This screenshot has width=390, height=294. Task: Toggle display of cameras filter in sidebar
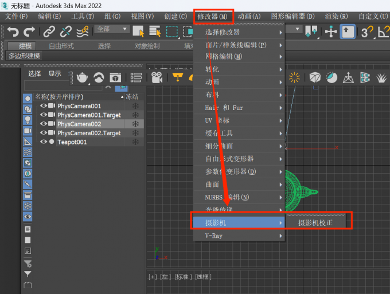click(28, 131)
